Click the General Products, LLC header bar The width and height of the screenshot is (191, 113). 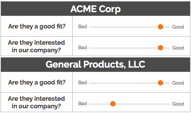[x=95, y=64]
